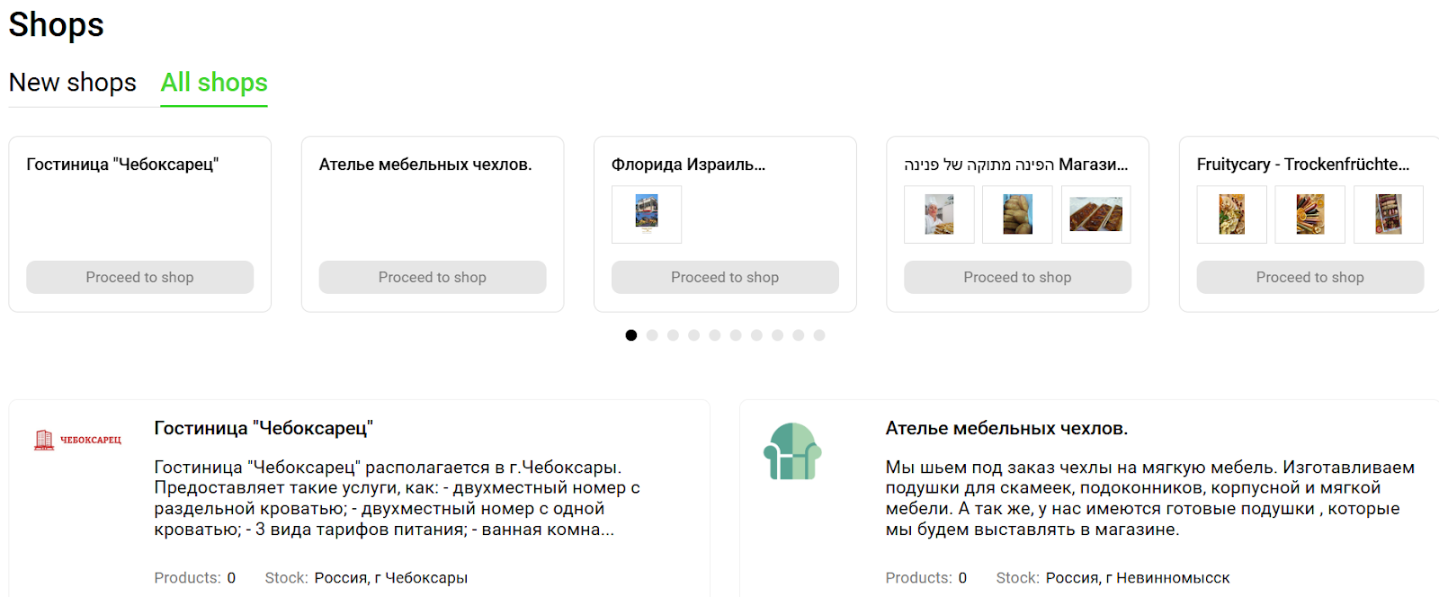Screen dimensions: 1439x597
Task: Switch to the New shops tab
Action: [x=73, y=83]
